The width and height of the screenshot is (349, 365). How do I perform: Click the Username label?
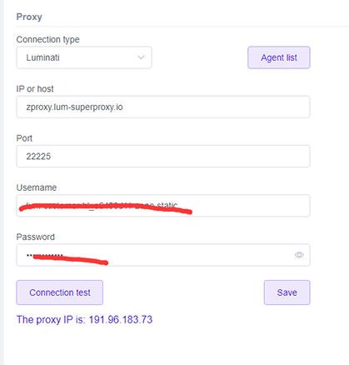click(x=37, y=187)
